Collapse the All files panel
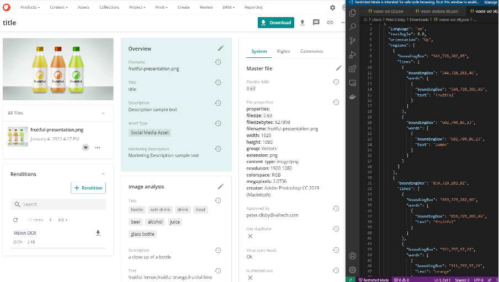Screen dimensions: 499x282 (x=103, y=113)
